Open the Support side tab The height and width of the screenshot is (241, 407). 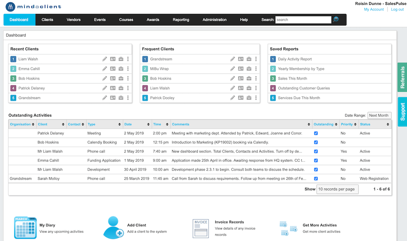403,112
